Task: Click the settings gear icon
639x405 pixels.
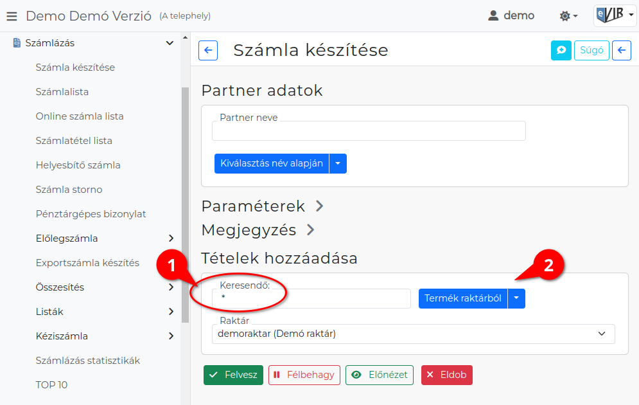Action: [x=565, y=16]
